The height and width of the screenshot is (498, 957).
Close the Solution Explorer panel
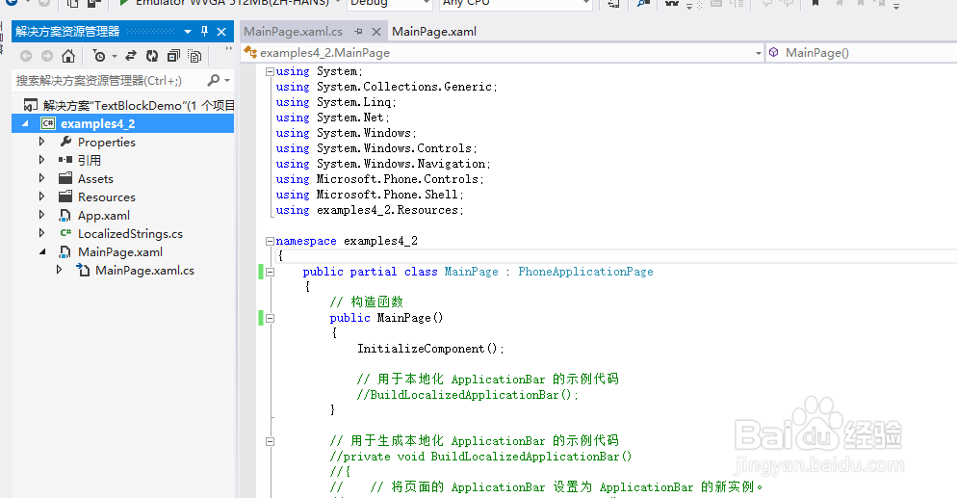221,32
